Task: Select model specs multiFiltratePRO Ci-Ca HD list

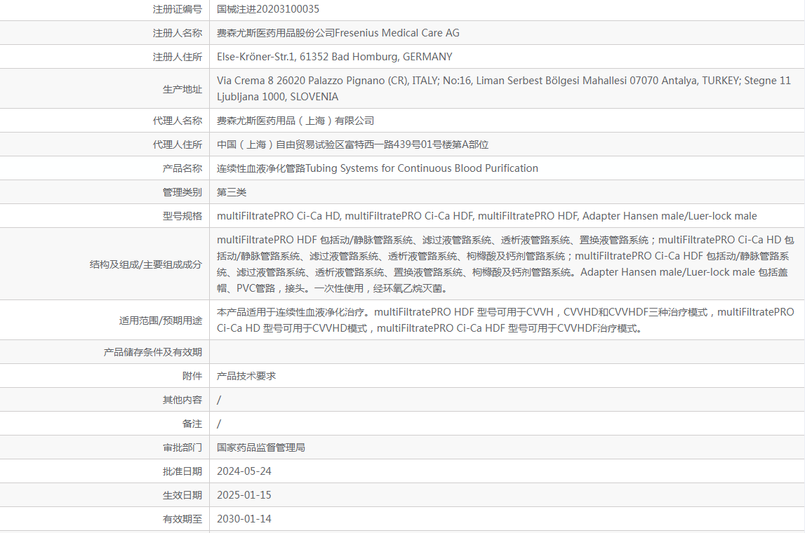Action: 486,216
